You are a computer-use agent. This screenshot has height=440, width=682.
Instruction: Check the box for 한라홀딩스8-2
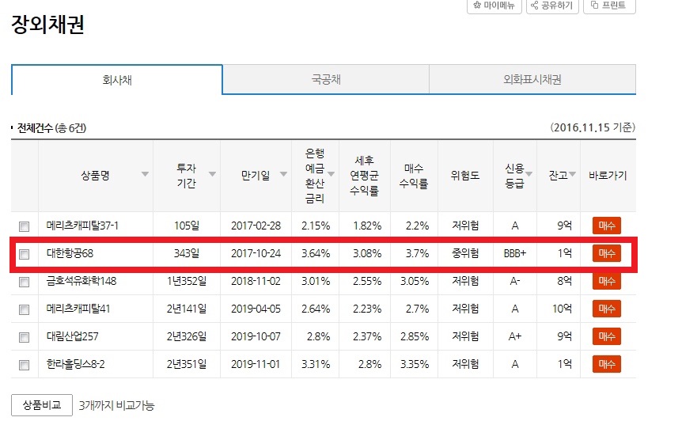(x=25, y=365)
